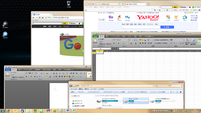The height and width of the screenshot is (113, 201).
Task: Open the ページレイアウト tab in Word
Action: (28, 70)
